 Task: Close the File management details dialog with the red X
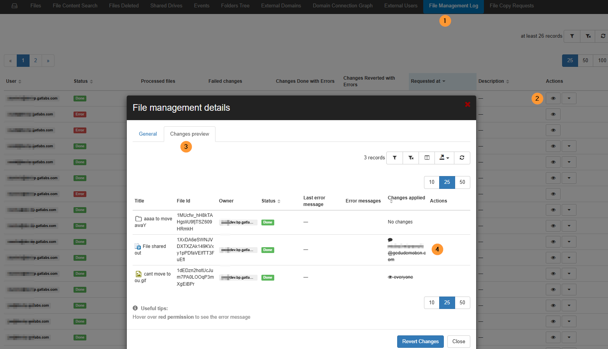click(x=468, y=104)
